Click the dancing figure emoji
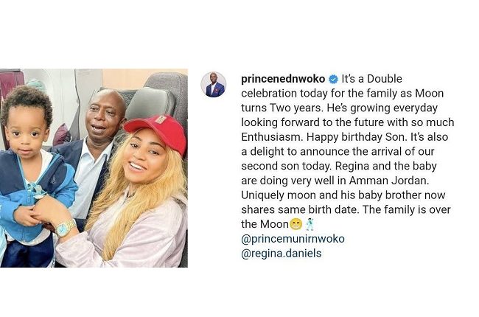Image resolution: width=479 pixels, height=317 pixels. coord(310,224)
